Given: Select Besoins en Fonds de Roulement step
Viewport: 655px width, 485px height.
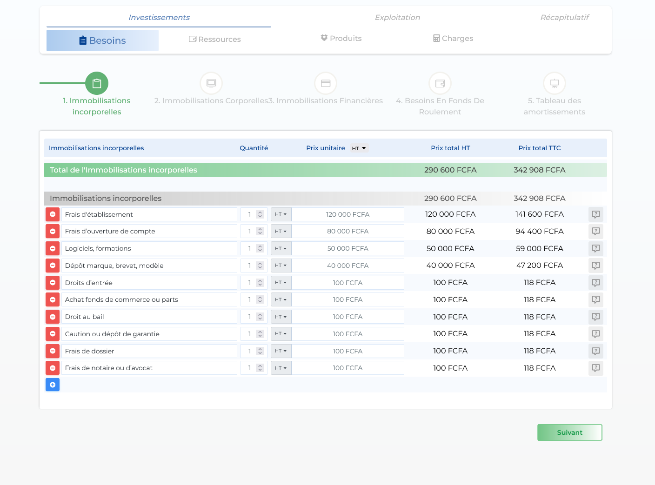Looking at the screenshot, I should click(440, 83).
